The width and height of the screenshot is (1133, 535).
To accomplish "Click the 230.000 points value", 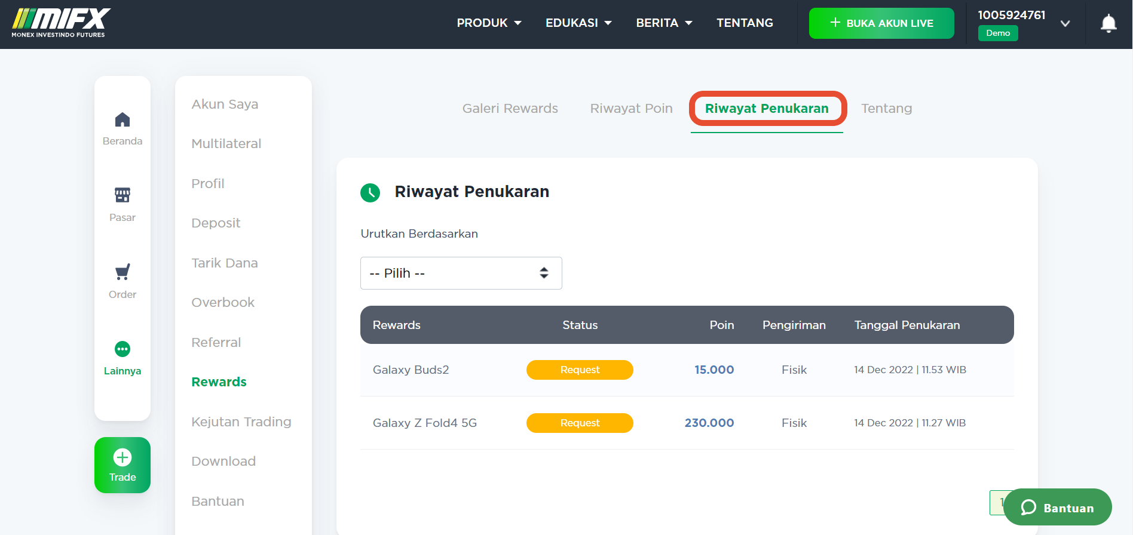I will point(709,423).
